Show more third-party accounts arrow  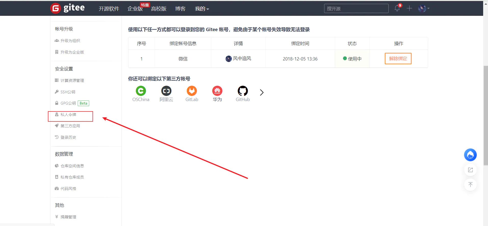tap(262, 92)
